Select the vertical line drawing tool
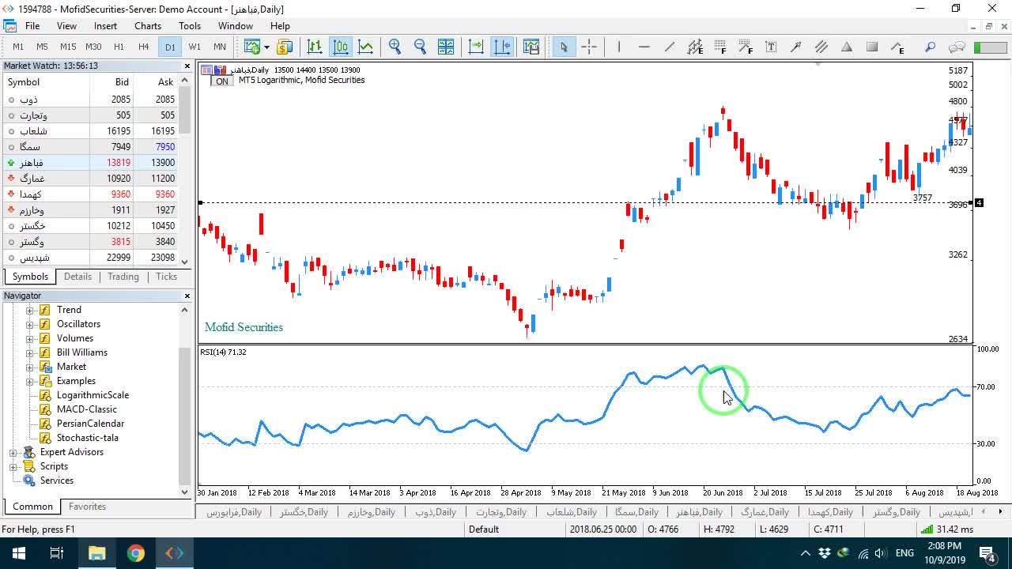 tap(619, 47)
